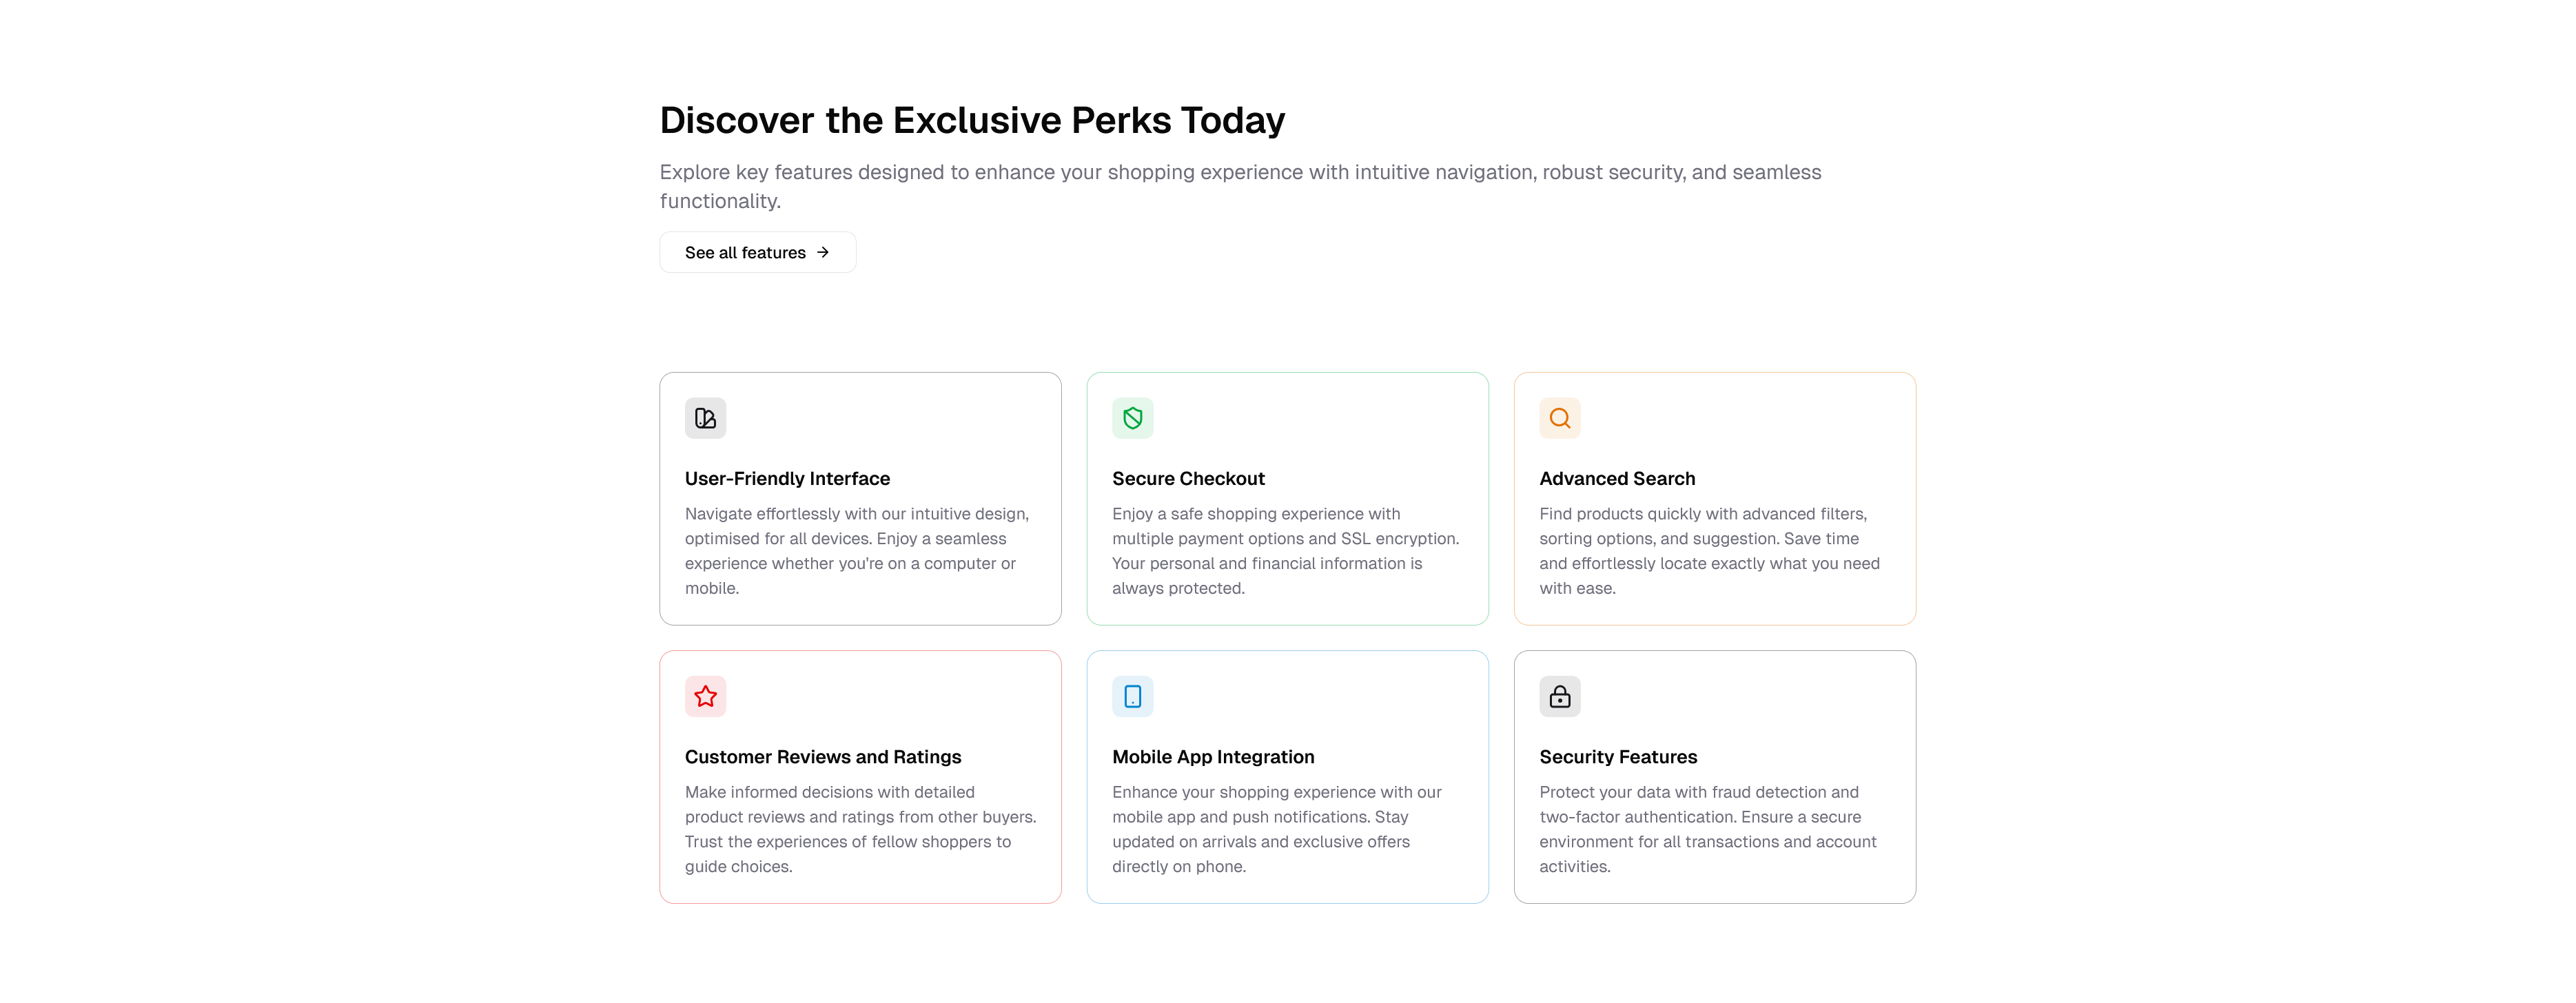Click the orange magnifier Advanced Search icon
This screenshot has width=2576, height=1003.
tap(1559, 418)
